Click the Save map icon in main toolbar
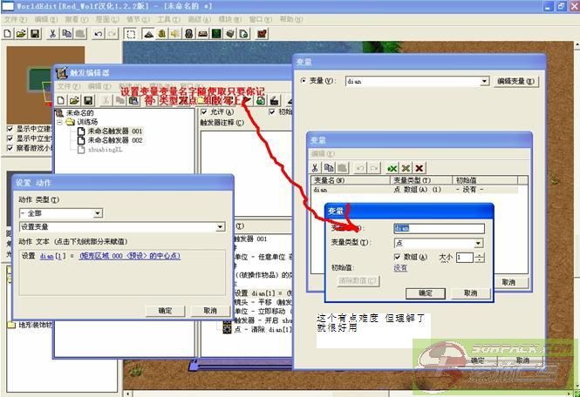This screenshot has width=580, height=397. [x=35, y=34]
